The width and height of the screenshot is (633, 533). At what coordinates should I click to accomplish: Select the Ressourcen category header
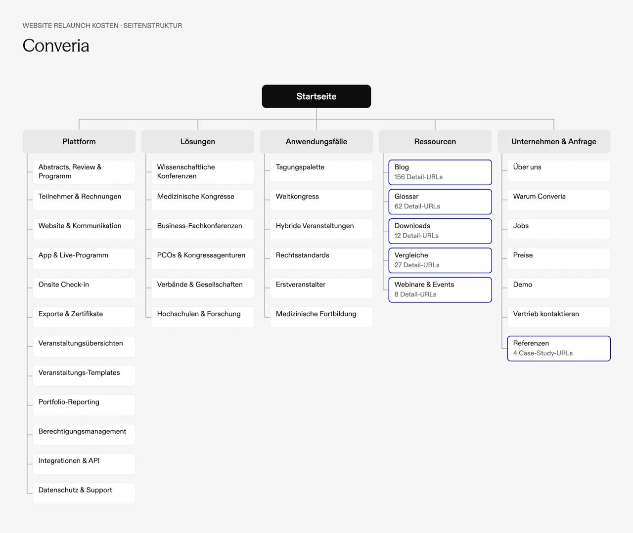click(x=435, y=141)
